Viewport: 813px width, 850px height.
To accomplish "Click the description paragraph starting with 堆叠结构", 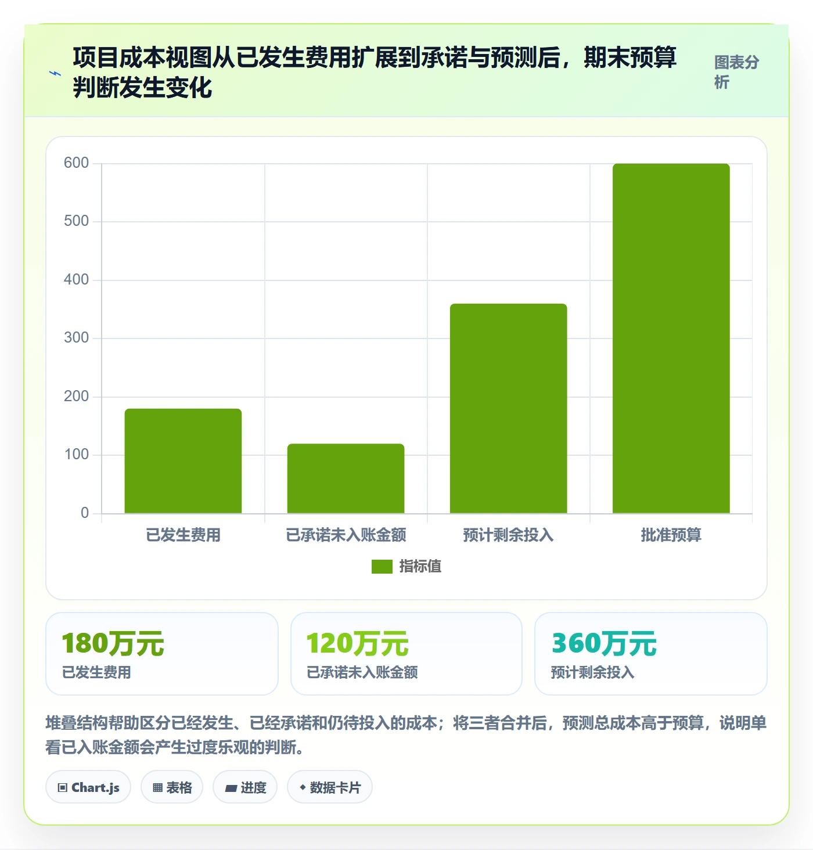I will pyautogui.click(x=406, y=734).
